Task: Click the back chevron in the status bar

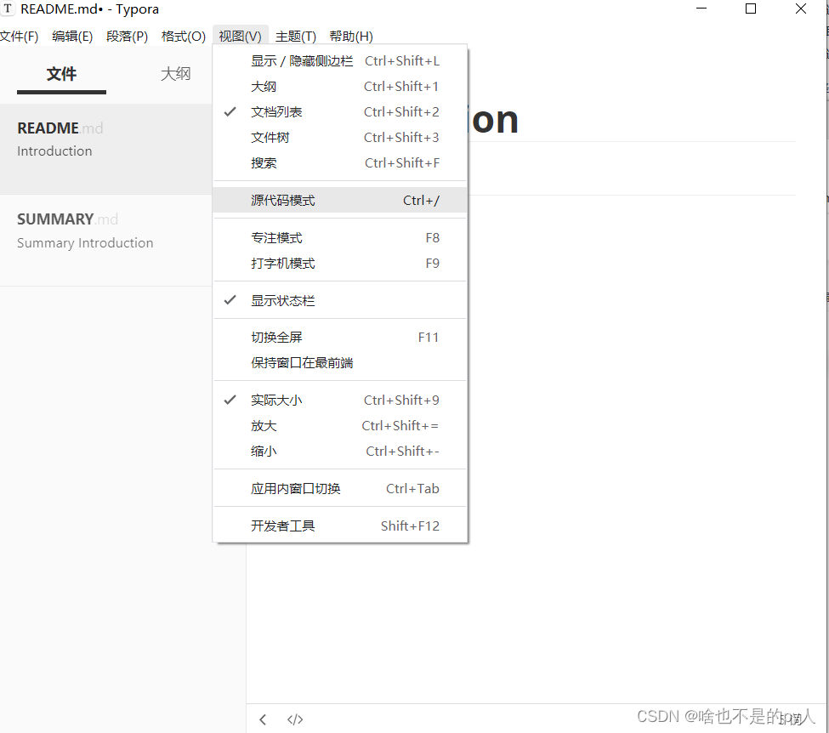Action: pos(263,719)
